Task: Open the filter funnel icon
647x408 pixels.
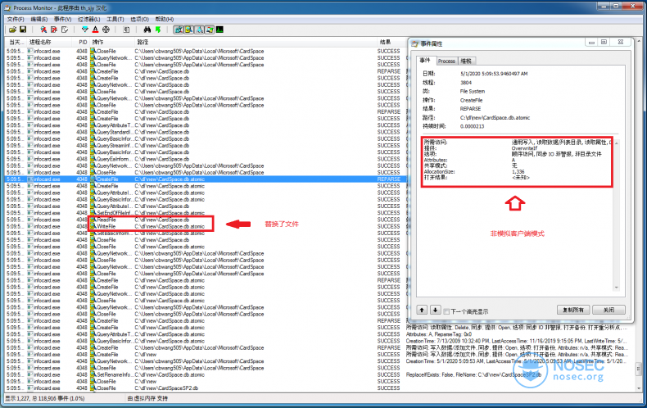Action: tap(84, 29)
